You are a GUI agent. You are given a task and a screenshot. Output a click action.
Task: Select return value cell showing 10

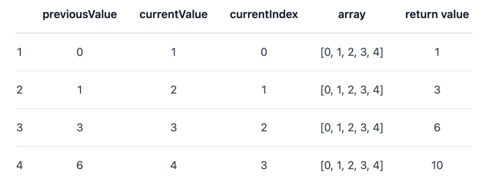pos(436,166)
